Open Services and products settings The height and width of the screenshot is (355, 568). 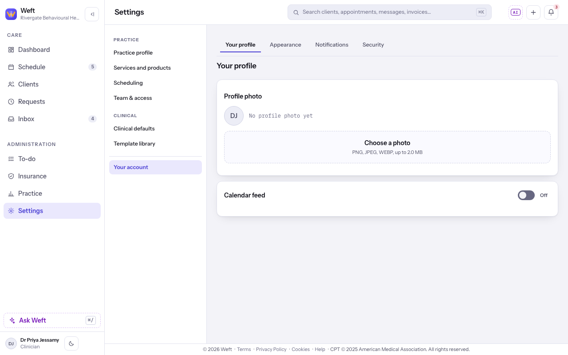click(155, 68)
